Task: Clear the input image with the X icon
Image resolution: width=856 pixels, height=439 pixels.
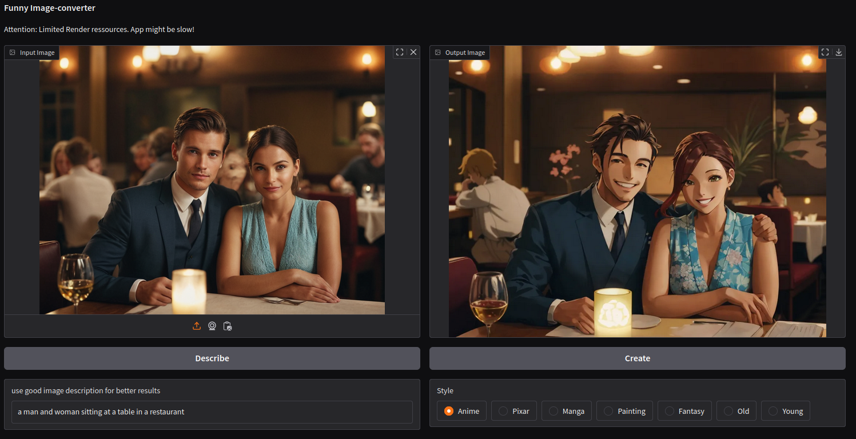Action: point(413,52)
